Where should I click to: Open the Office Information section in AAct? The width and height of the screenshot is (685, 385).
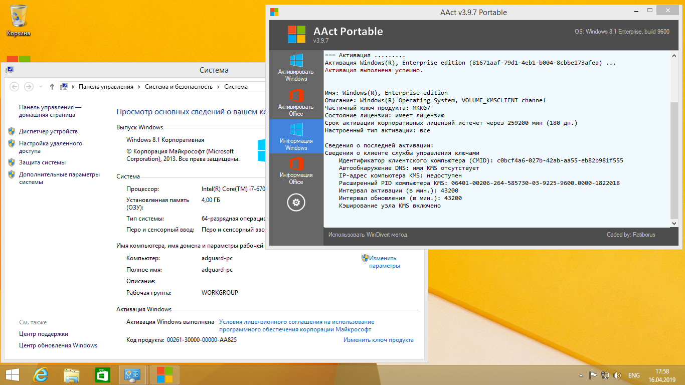click(x=296, y=170)
